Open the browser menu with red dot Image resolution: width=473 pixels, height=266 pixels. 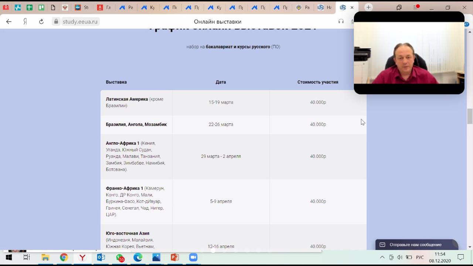[x=415, y=7]
